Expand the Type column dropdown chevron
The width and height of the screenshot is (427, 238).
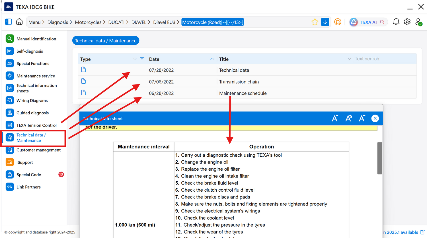tap(135, 59)
